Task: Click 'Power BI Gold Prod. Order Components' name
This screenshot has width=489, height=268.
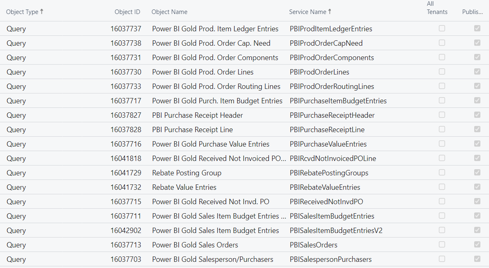Action: (x=215, y=58)
